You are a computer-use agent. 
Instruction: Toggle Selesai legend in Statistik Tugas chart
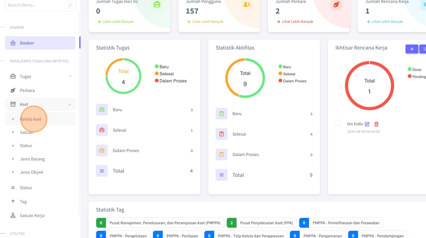pyautogui.click(x=164, y=74)
